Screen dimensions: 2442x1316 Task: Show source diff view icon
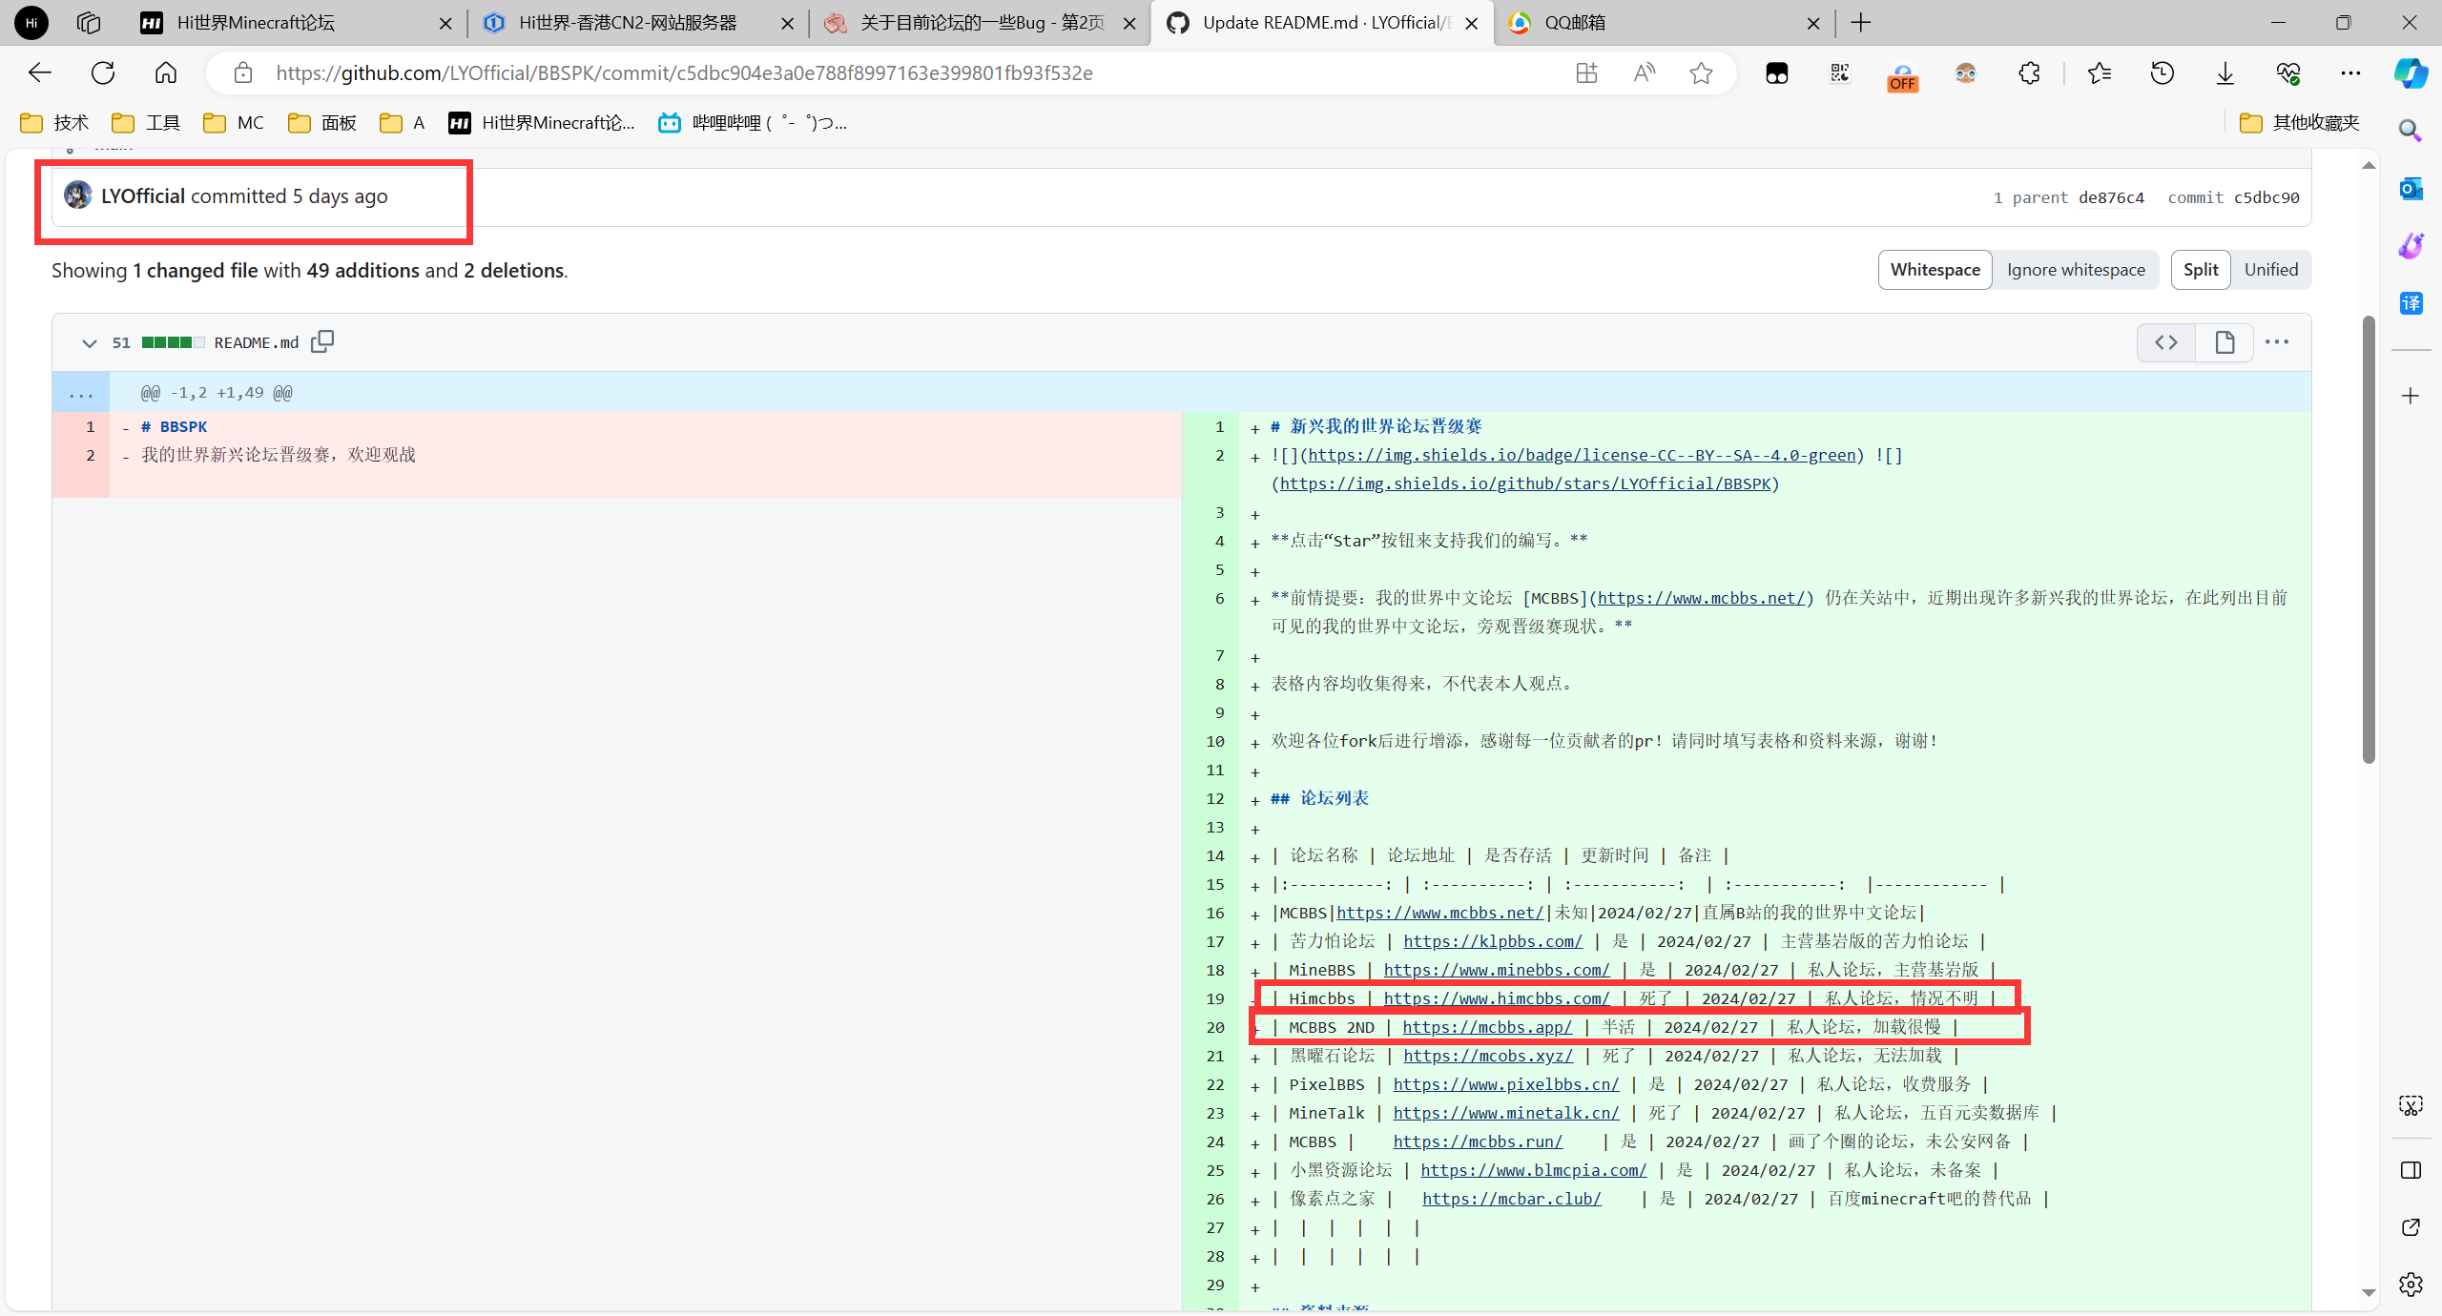2166,342
